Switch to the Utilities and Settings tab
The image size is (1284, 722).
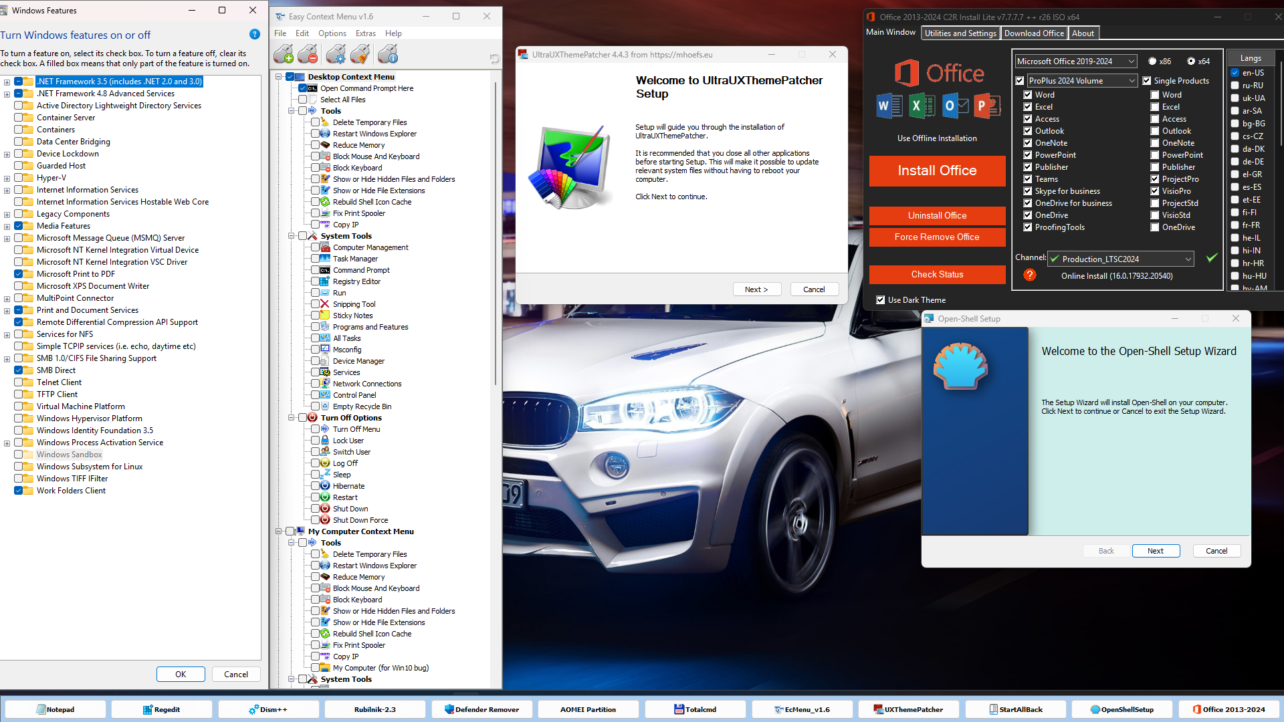pyautogui.click(x=960, y=33)
